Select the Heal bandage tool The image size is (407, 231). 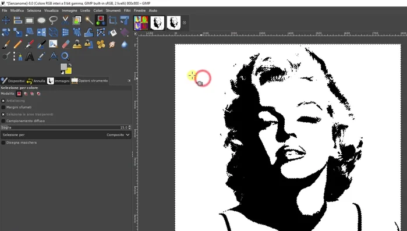(x=101, y=44)
